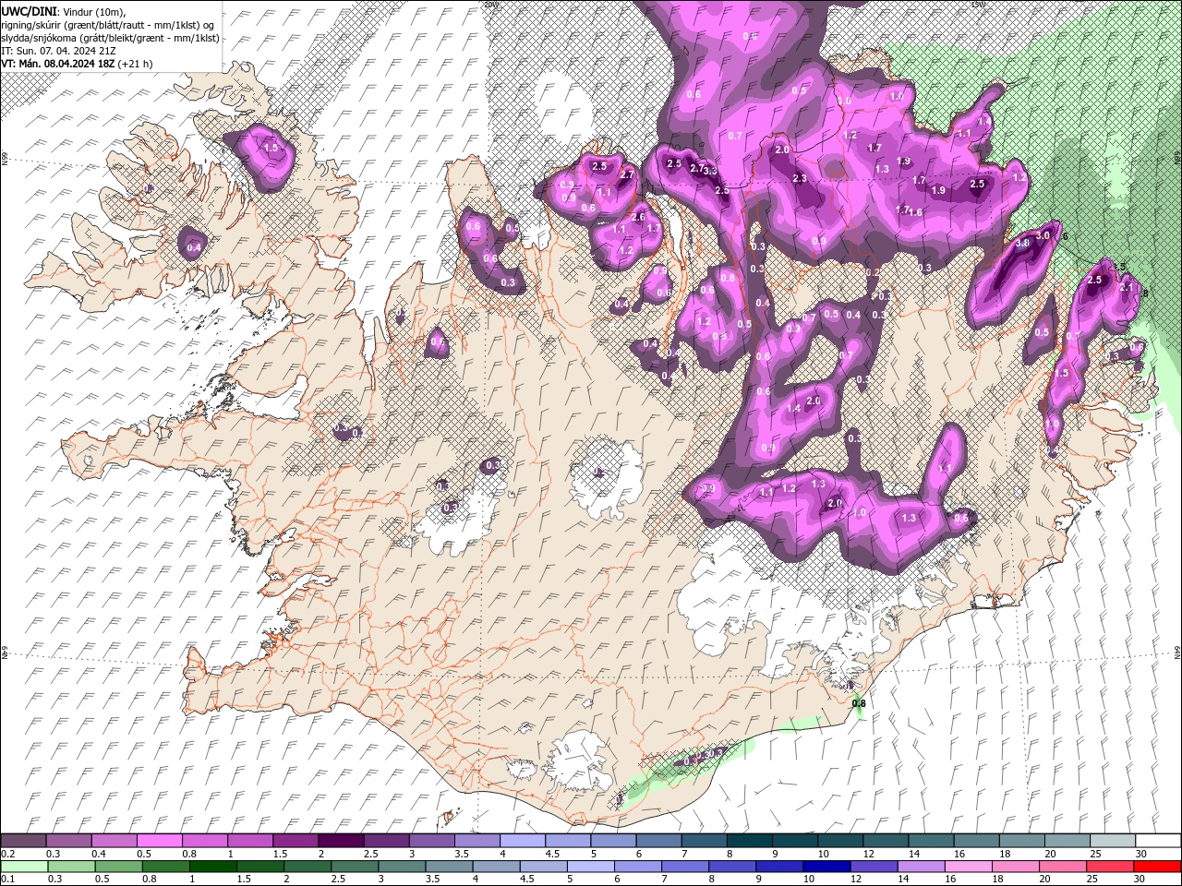The image size is (1182, 886).
Task: Click the bright red swatch ending the rain scale
Action: point(1158,867)
